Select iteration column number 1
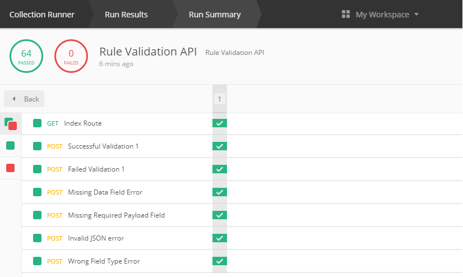Viewport: 463px width, 277px height. click(x=219, y=99)
